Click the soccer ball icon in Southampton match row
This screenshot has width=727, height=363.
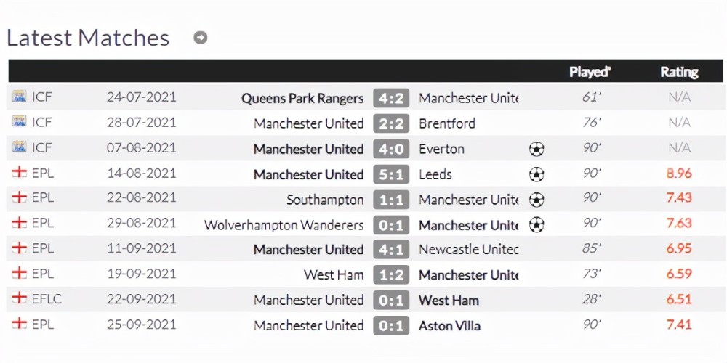(x=537, y=200)
